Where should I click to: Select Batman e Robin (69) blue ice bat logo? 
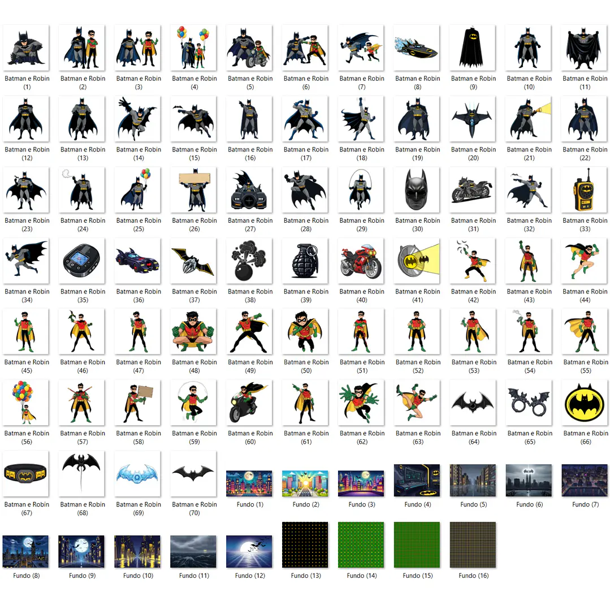point(138,474)
